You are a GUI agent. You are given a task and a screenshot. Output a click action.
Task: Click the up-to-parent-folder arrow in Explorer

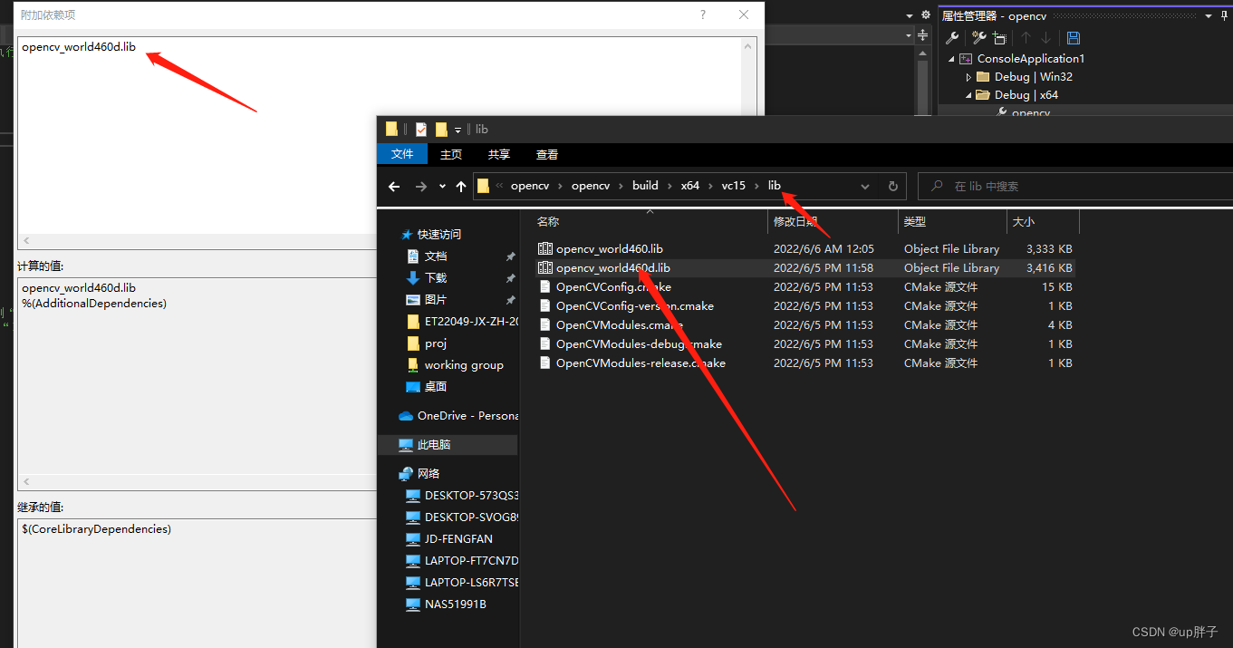coord(460,186)
